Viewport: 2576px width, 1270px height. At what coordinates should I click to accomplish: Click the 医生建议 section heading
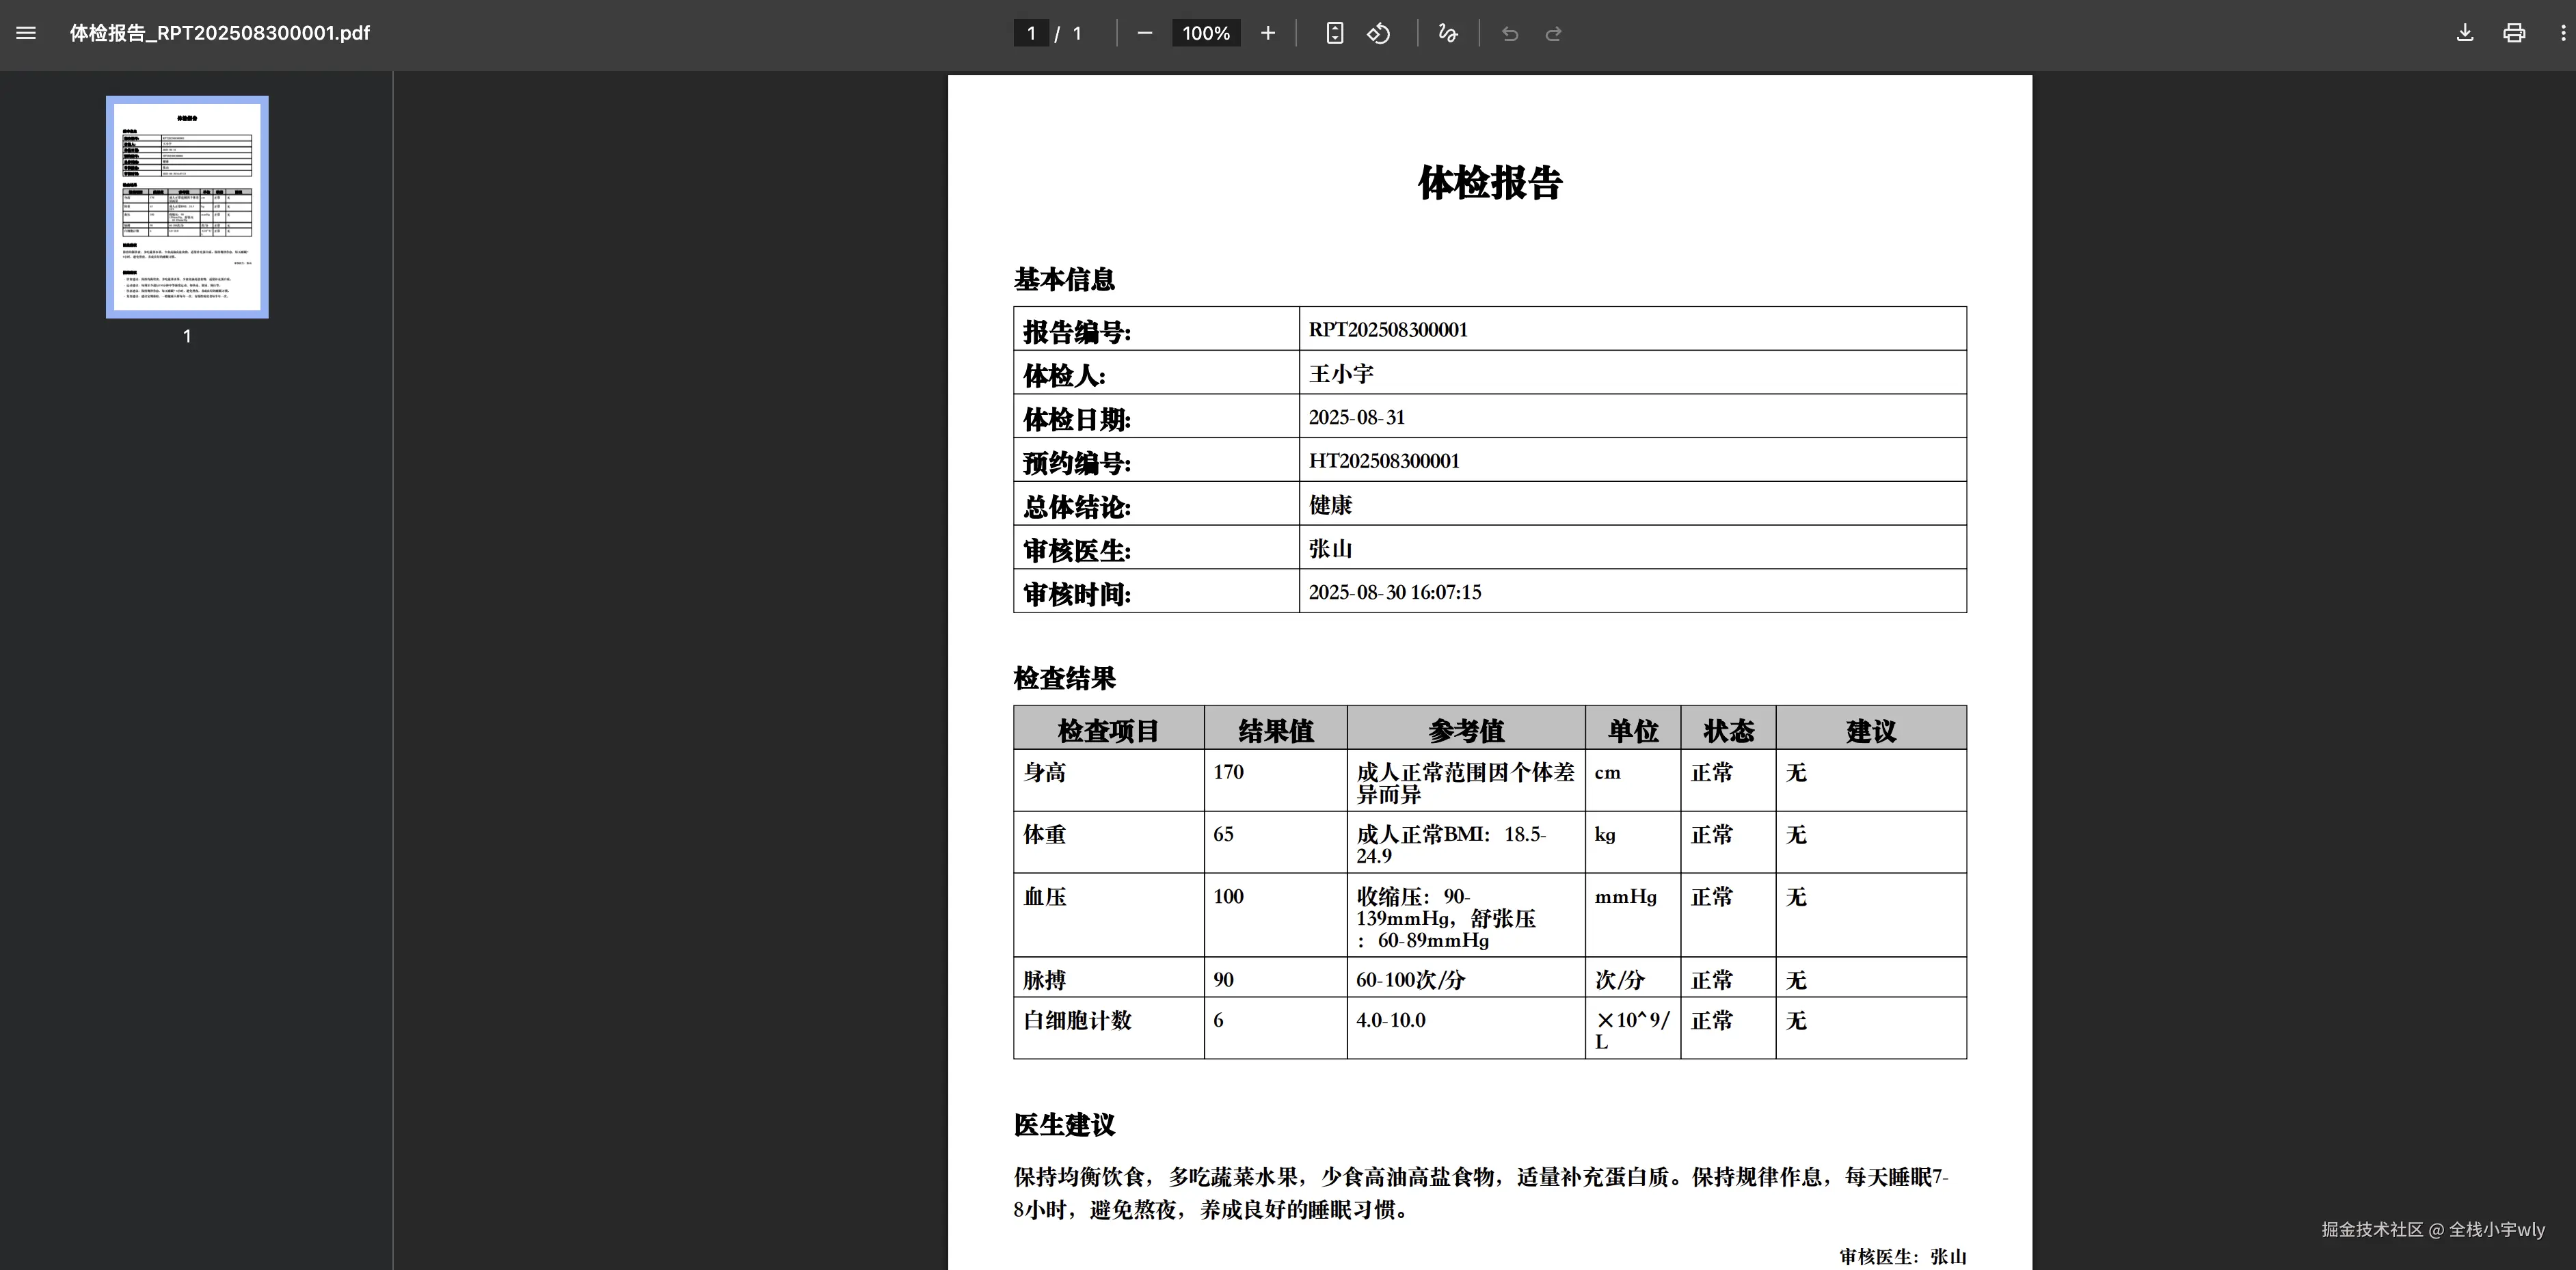1066,1124
